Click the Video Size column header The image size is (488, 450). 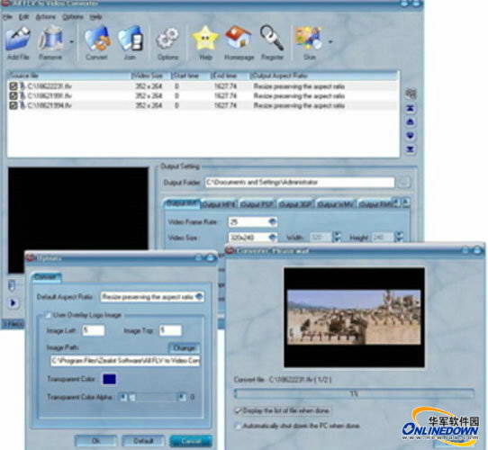click(151, 76)
